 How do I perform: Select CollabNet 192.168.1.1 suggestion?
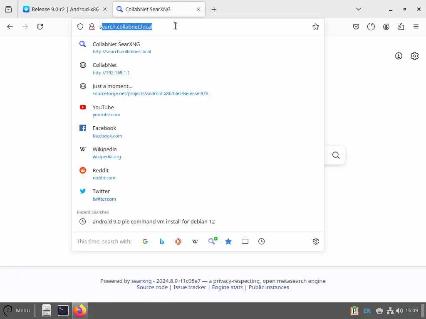click(x=198, y=69)
